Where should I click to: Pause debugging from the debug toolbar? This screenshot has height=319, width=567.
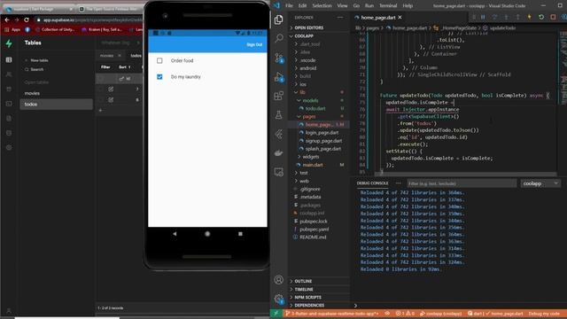pos(483,17)
